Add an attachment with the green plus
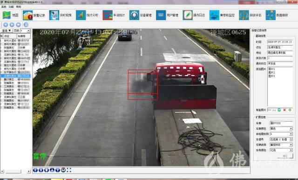This screenshot has width=298, height=180. 290,110
